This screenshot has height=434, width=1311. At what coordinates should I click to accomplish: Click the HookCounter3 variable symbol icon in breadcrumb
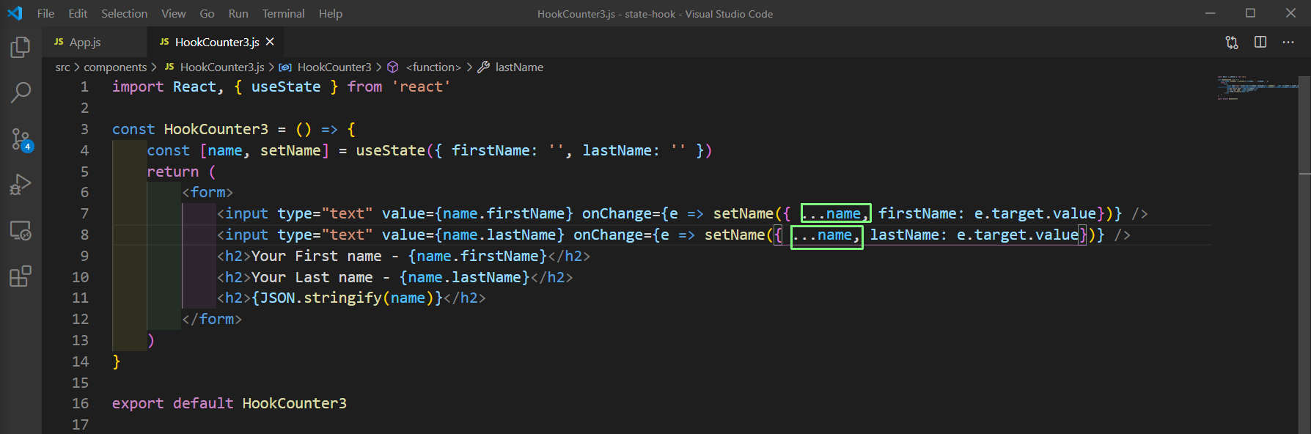285,67
